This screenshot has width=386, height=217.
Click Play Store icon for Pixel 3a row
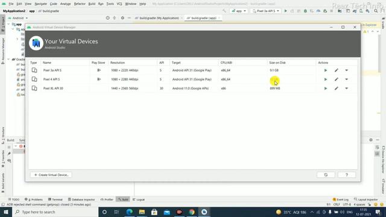point(99,71)
